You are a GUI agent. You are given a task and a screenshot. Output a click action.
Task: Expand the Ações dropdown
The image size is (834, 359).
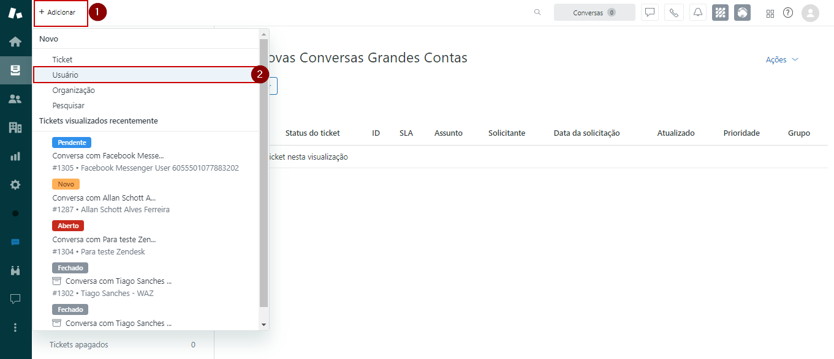pos(782,60)
